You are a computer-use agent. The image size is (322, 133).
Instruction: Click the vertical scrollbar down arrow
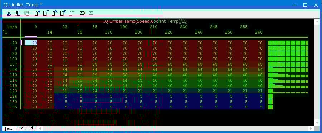click(317, 123)
